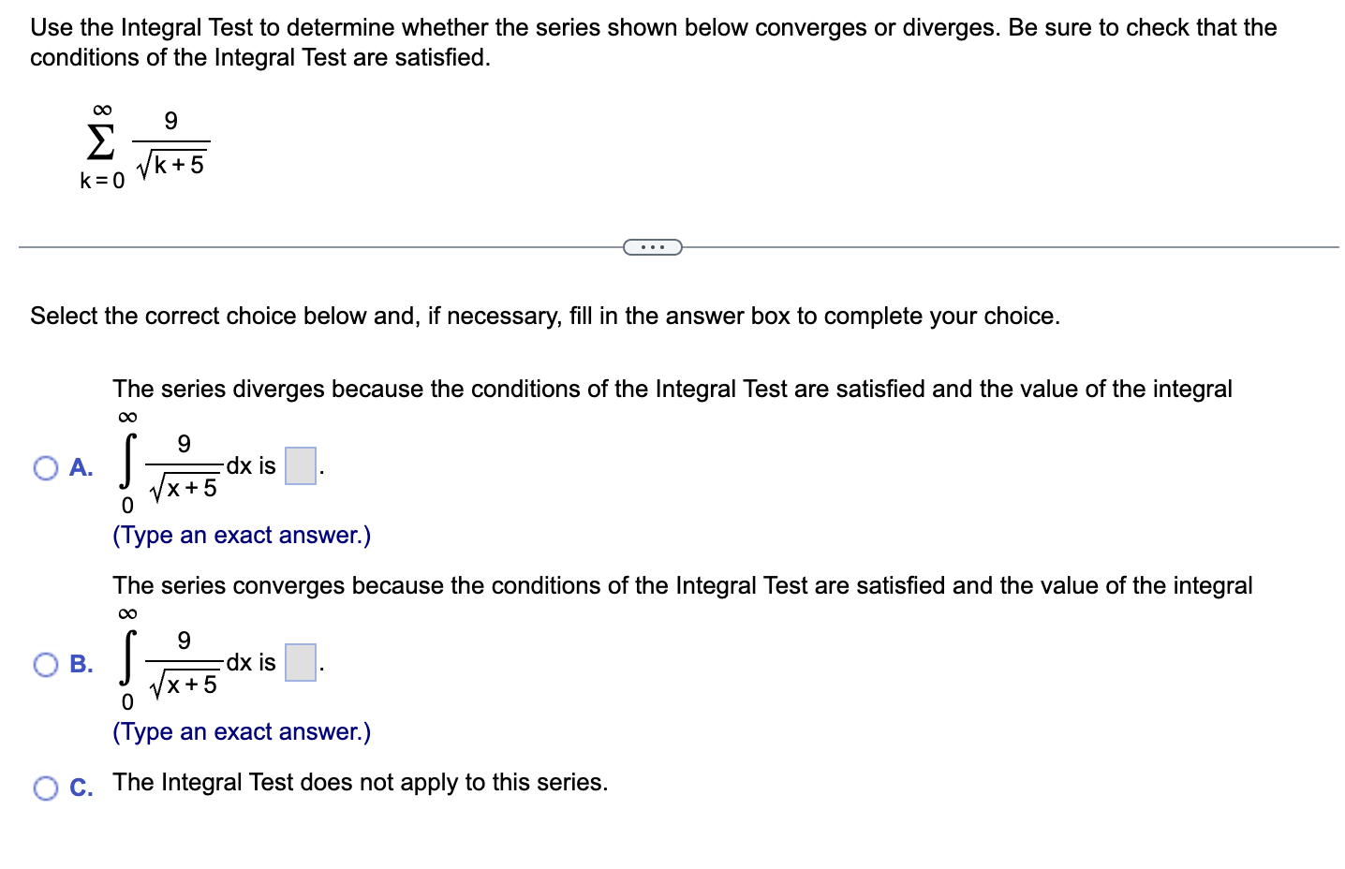The height and width of the screenshot is (869, 1345).
Task: Click 'Select the correct choice below' instruction text
Action: [544, 316]
